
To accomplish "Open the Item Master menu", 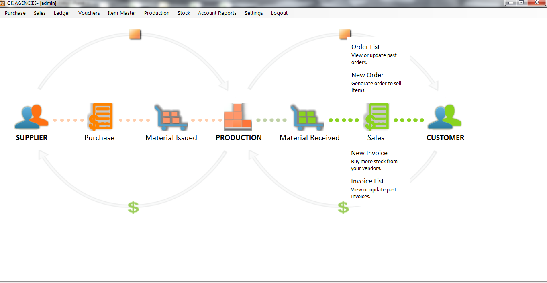I will pyautogui.click(x=122, y=13).
